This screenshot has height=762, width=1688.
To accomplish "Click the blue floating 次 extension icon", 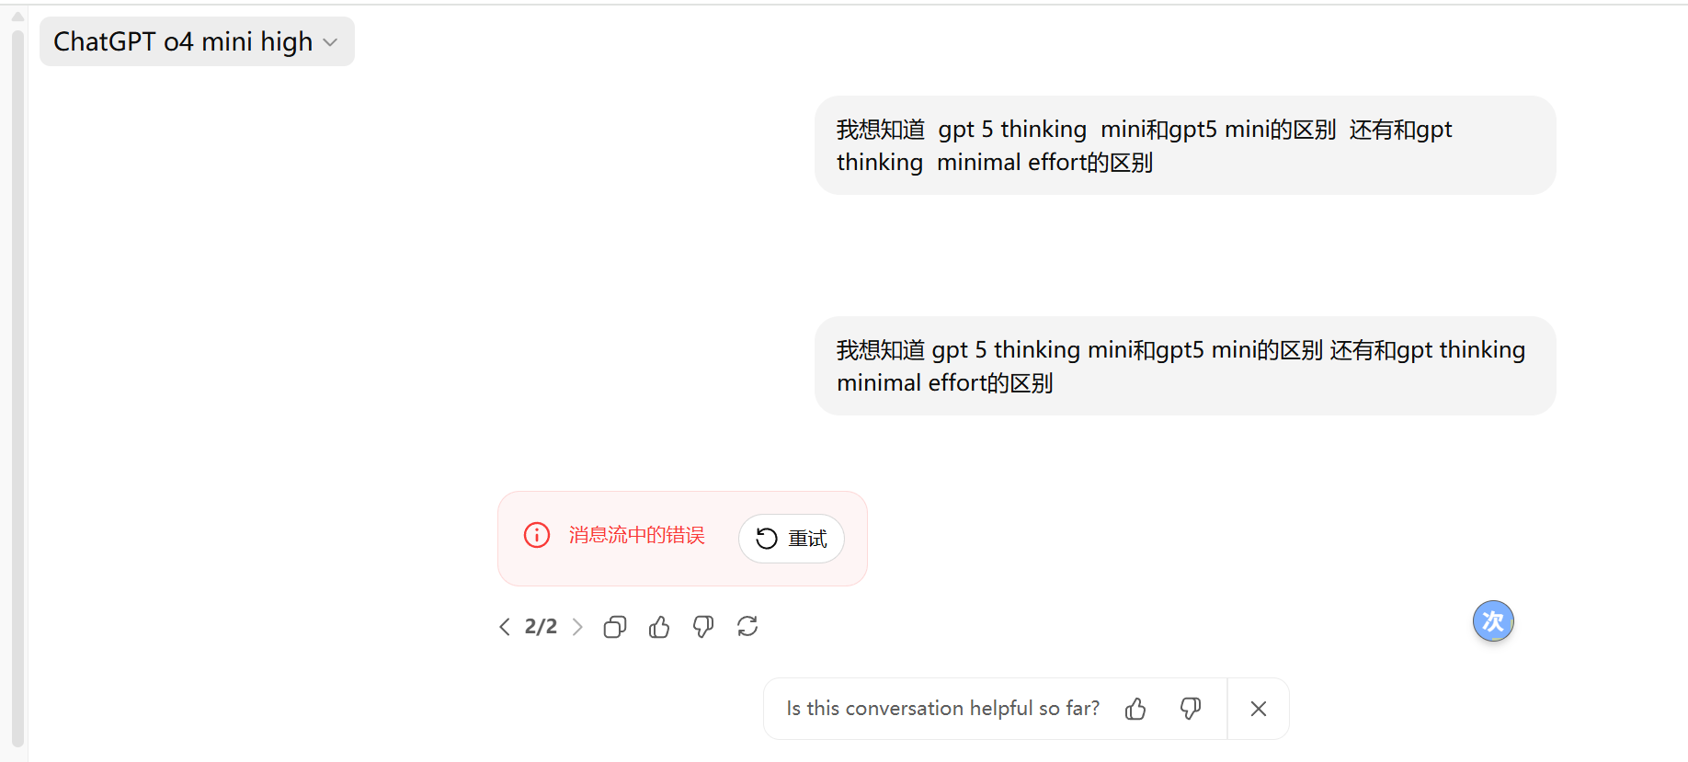I will (x=1493, y=621).
